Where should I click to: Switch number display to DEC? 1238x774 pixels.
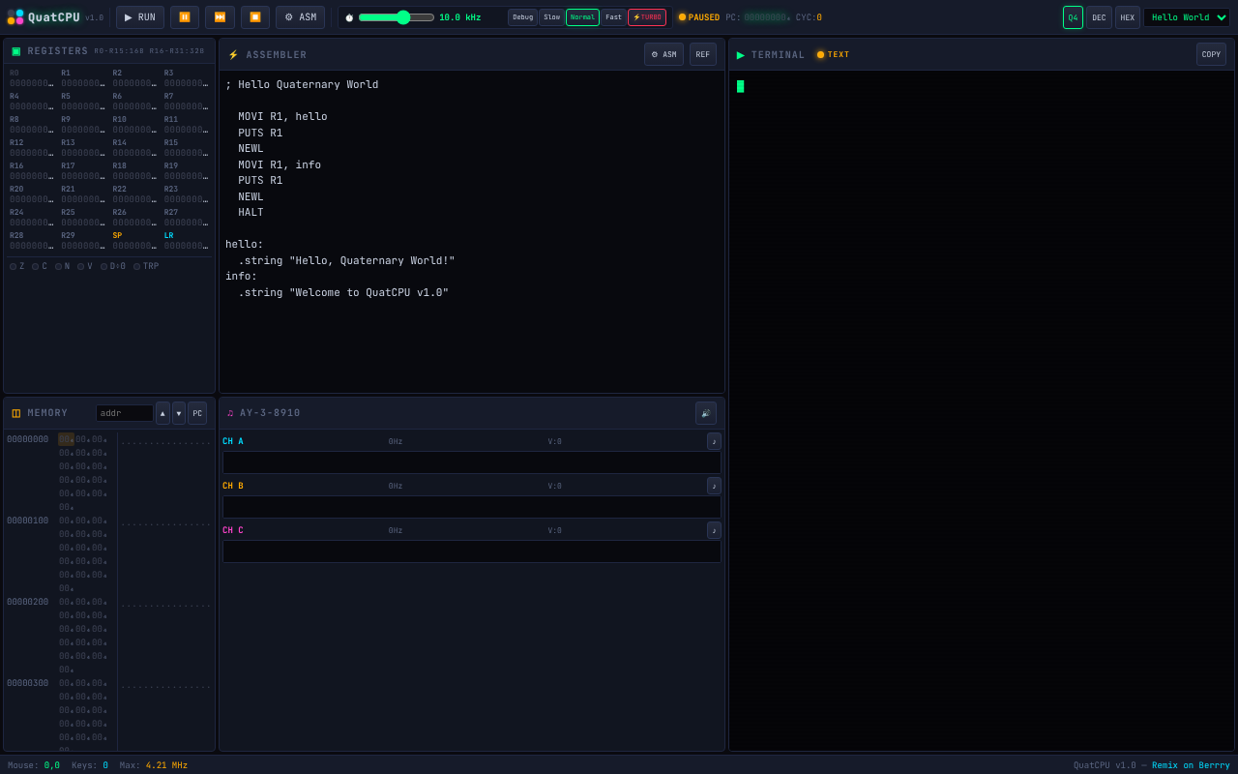click(x=1099, y=17)
